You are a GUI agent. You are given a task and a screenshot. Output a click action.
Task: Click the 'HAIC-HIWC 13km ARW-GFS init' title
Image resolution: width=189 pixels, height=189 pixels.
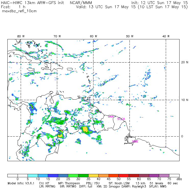point(32,3)
